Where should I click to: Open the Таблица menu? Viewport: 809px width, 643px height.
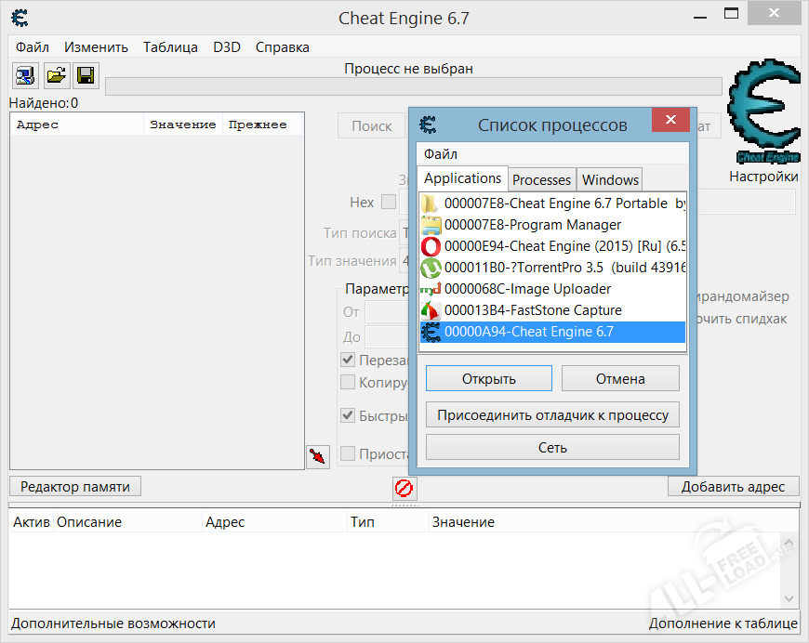point(170,47)
